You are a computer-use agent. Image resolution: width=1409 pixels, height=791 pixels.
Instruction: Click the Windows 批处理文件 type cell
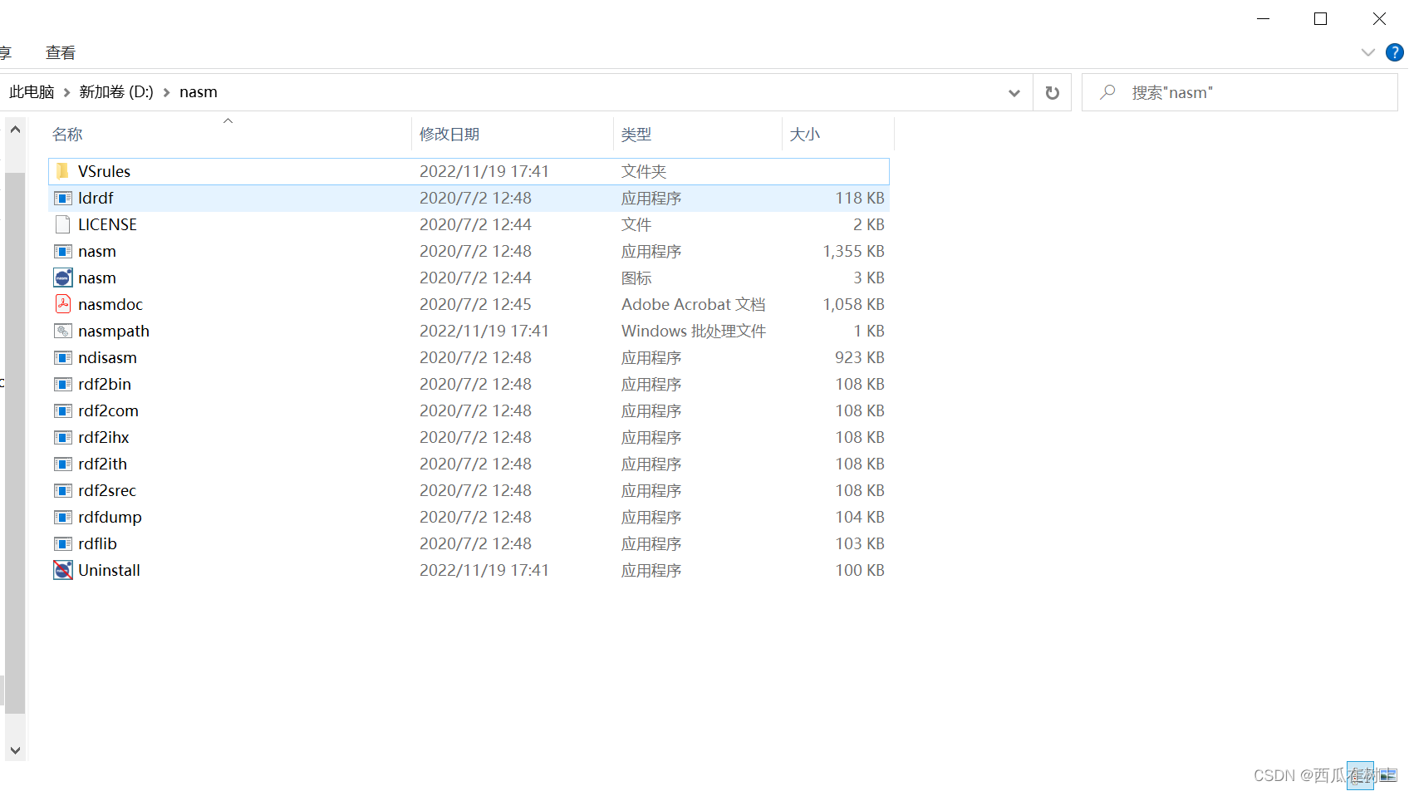coord(693,331)
